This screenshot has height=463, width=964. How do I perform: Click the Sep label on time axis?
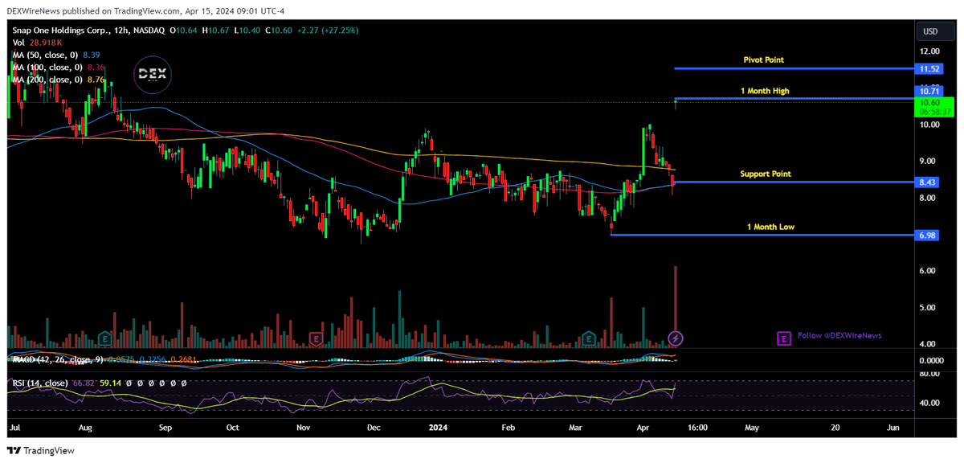tap(166, 428)
